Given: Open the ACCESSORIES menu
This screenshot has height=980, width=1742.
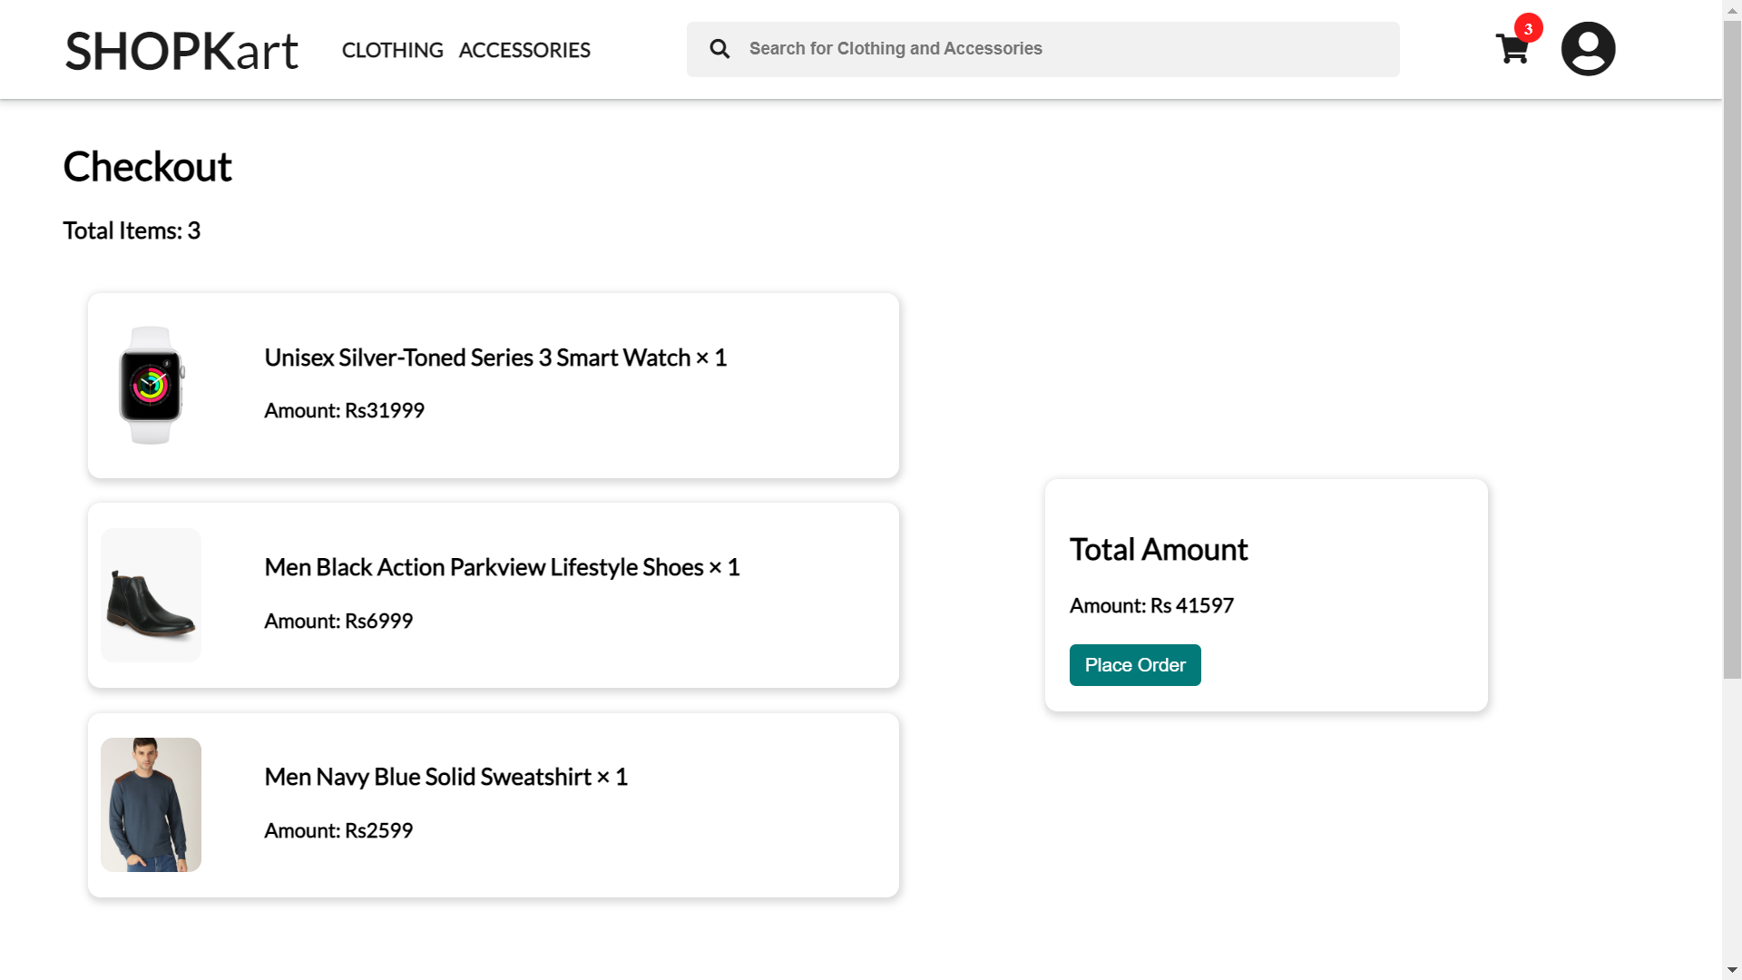Looking at the screenshot, I should (524, 50).
